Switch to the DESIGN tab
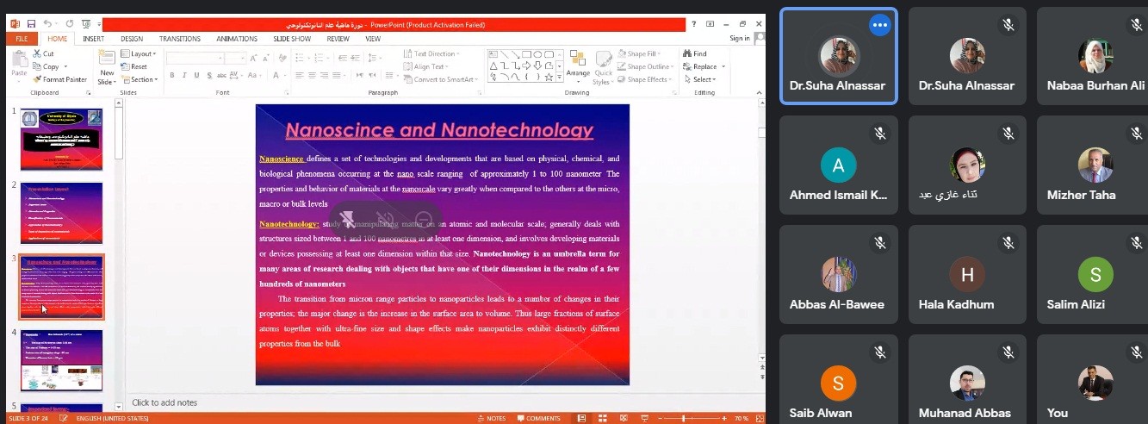 pos(132,39)
